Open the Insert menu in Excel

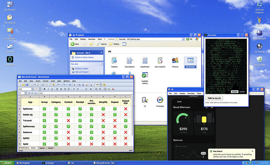pyautogui.click(x=38, y=81)
